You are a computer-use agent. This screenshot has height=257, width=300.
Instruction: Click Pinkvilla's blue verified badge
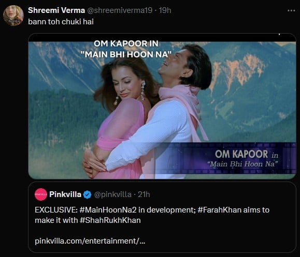87,194
